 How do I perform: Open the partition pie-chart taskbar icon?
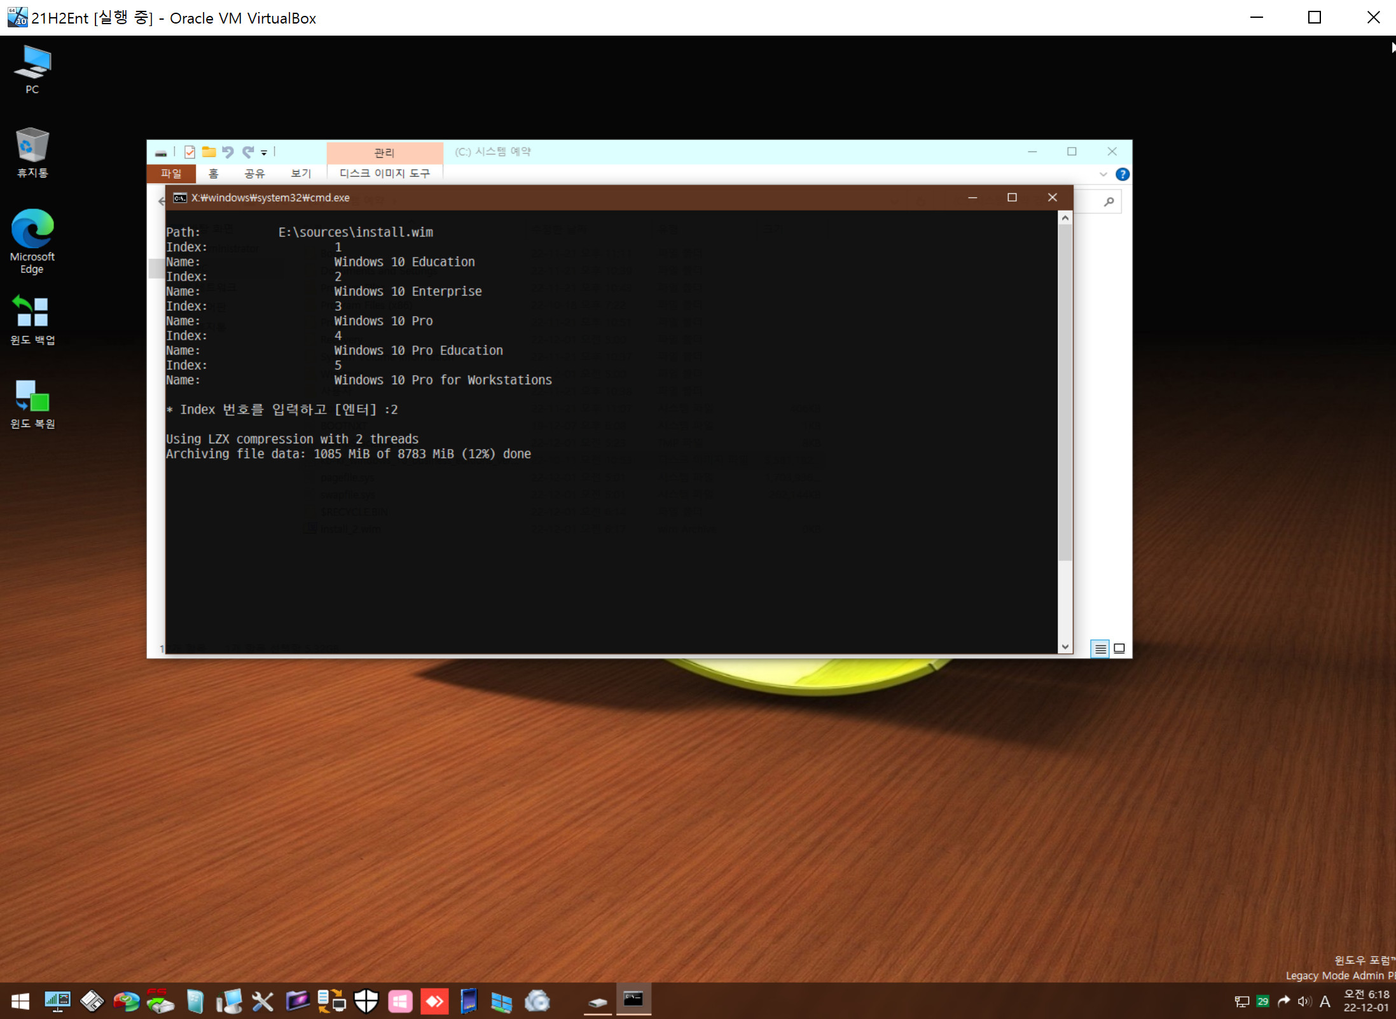[x=126, y=1002]
